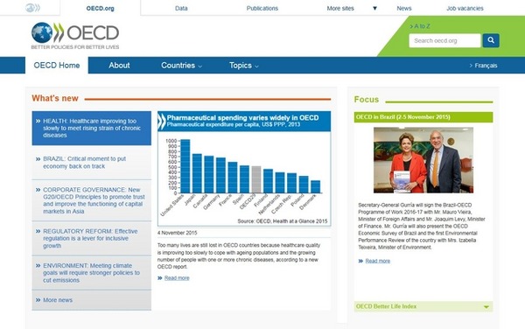
Task: Open the News top link
Action: (x=404, y=9)
